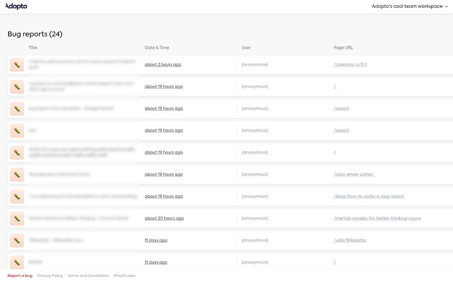Screen dimensions: 453x283
Task: Open blurred title of the /wiki/Wikipedia report
Action: tap(56, 240)
